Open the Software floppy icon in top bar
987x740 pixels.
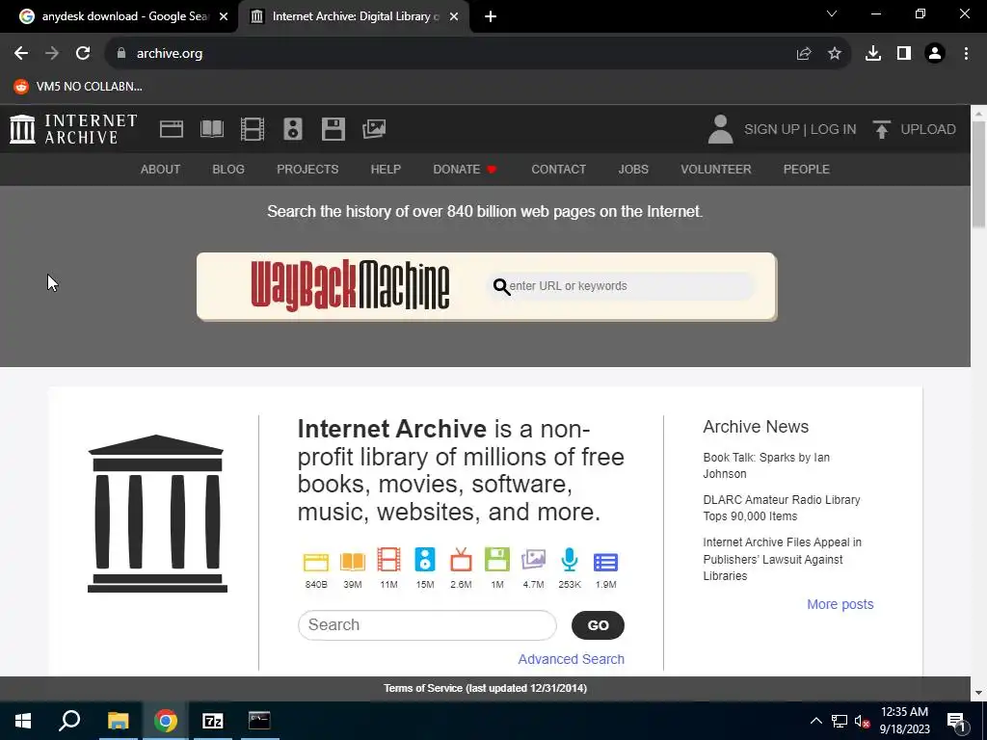333,129
